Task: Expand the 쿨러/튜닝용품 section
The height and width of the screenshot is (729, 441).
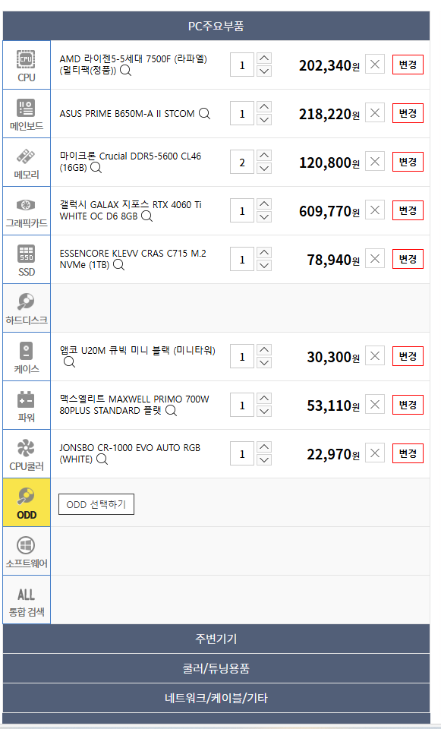Action: tap(216, 668)
